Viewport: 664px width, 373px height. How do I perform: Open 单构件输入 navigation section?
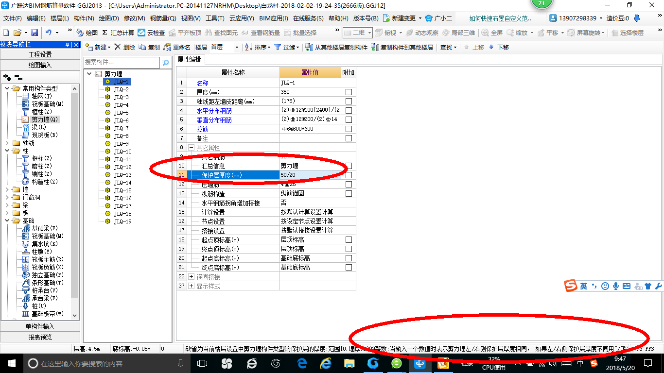[x=40, y=326]
